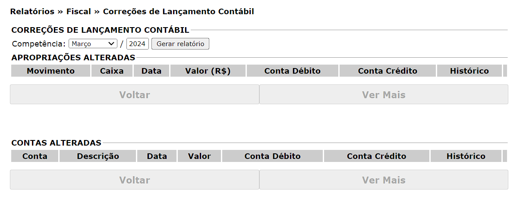Click the Movimento column header
The height and width of the screenshot is (202, 523).
(x=50, y=71)
